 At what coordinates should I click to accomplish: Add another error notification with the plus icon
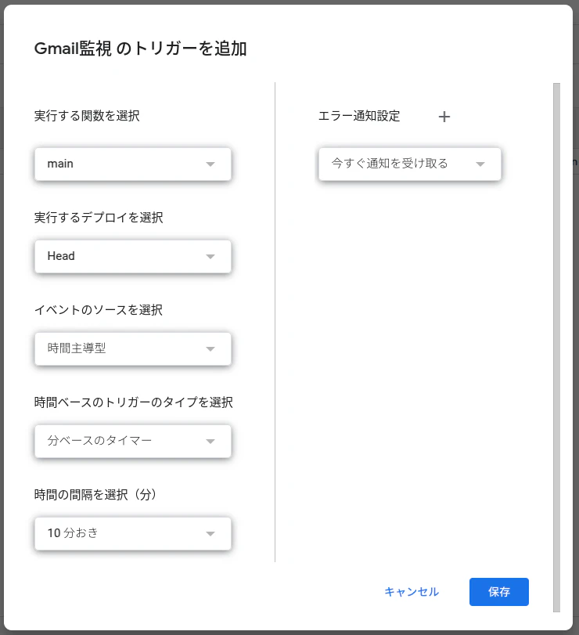444,117
